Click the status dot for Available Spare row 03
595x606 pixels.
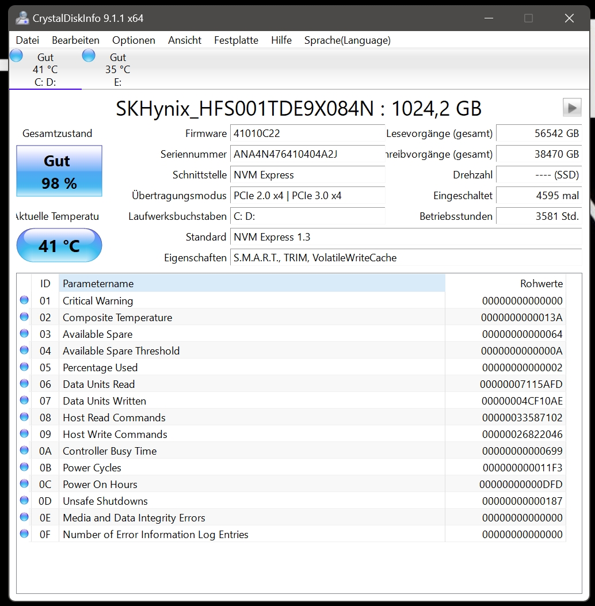point(24,333)
